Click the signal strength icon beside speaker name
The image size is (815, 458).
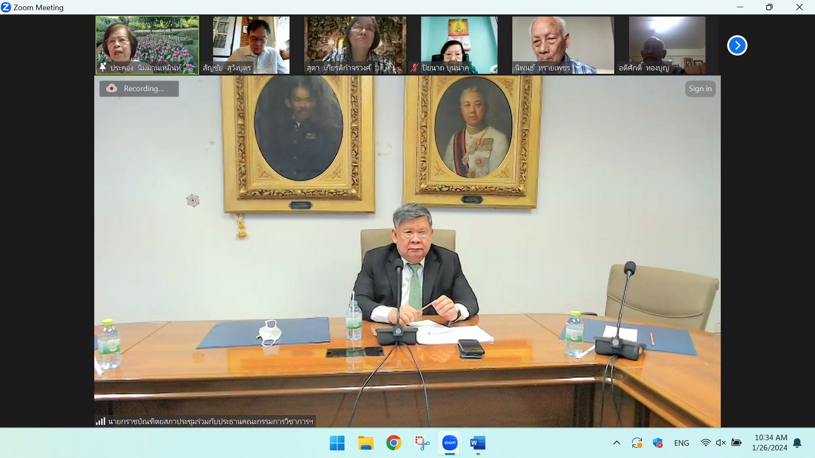click(101, 421)
